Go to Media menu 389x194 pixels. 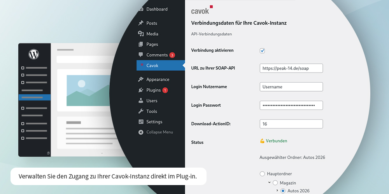click(152, 34)
